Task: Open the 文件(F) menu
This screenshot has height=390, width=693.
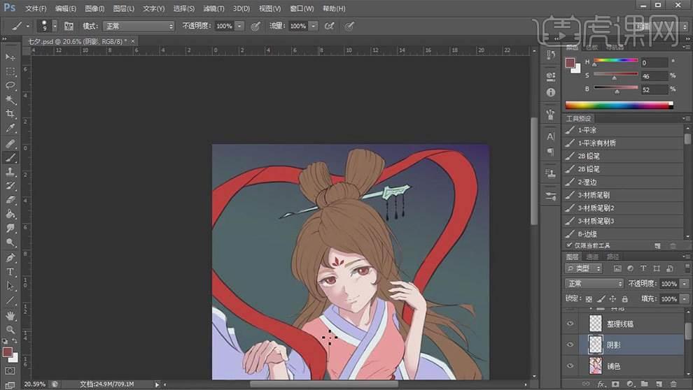Action: pos(36,8)
